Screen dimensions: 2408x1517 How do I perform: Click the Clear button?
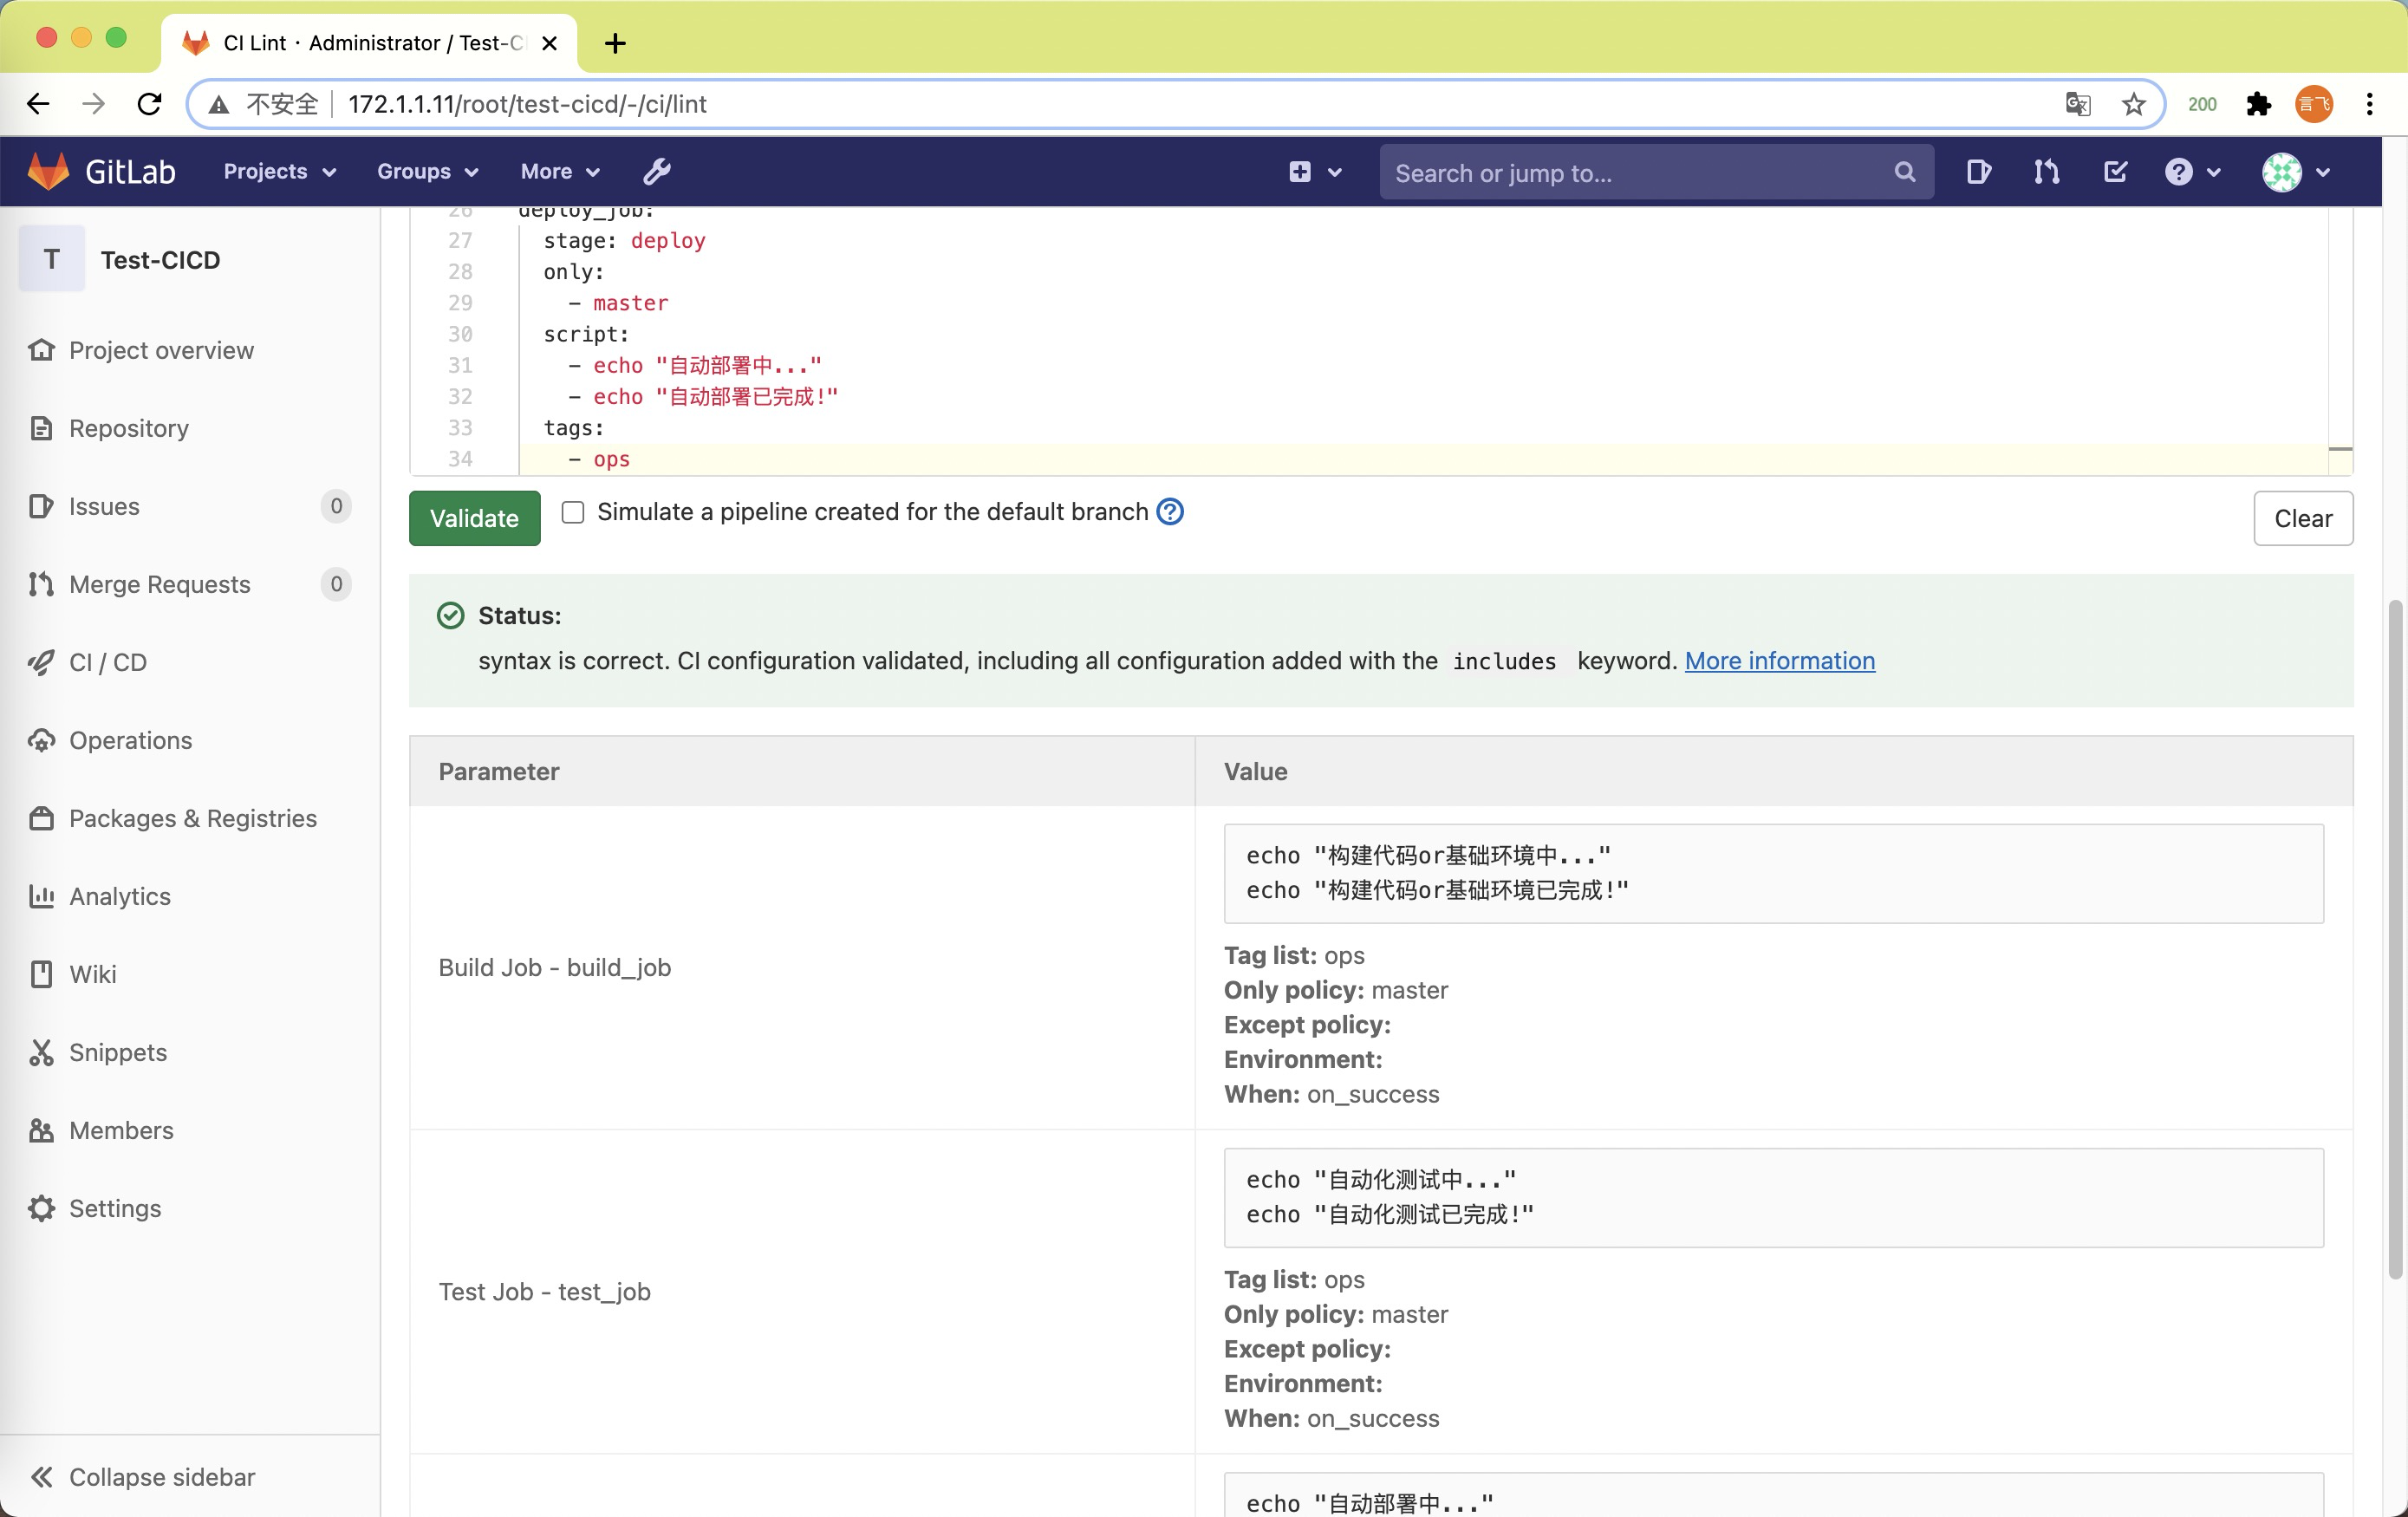tap(2303, 518)
